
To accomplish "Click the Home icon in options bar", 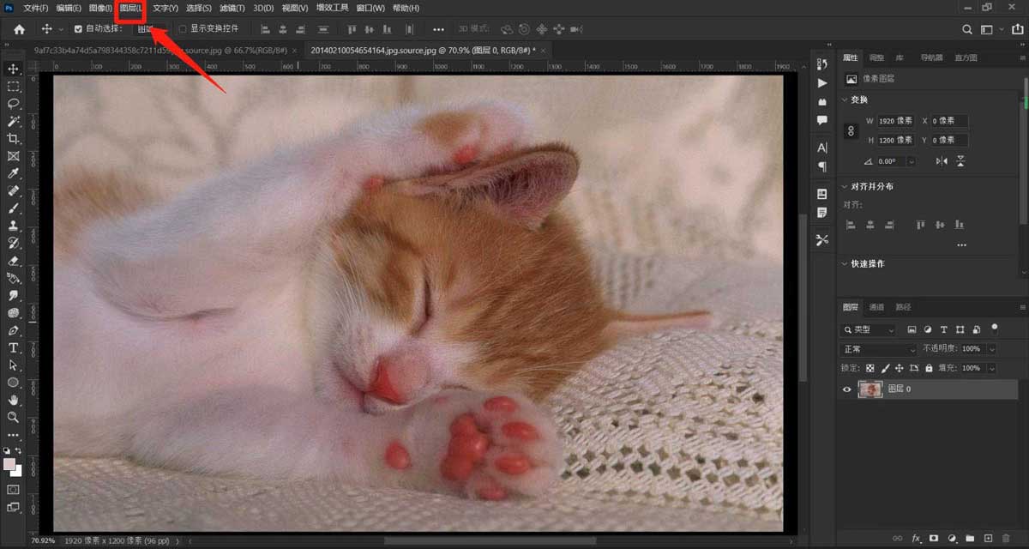I will pyautogui.click(x=19, y=29).
